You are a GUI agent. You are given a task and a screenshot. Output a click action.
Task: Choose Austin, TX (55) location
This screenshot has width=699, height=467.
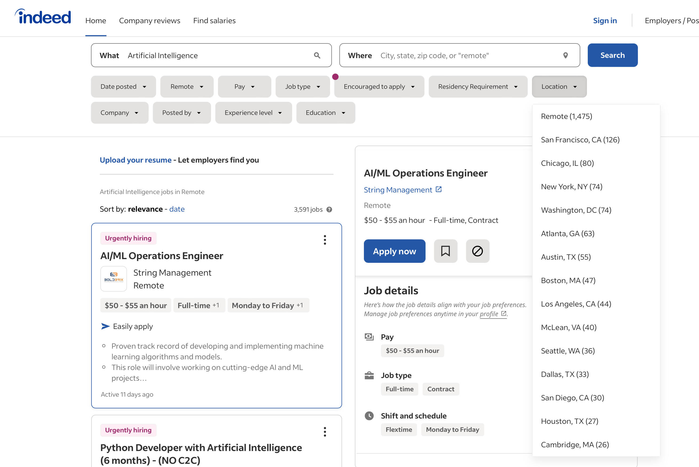point(596,257)
